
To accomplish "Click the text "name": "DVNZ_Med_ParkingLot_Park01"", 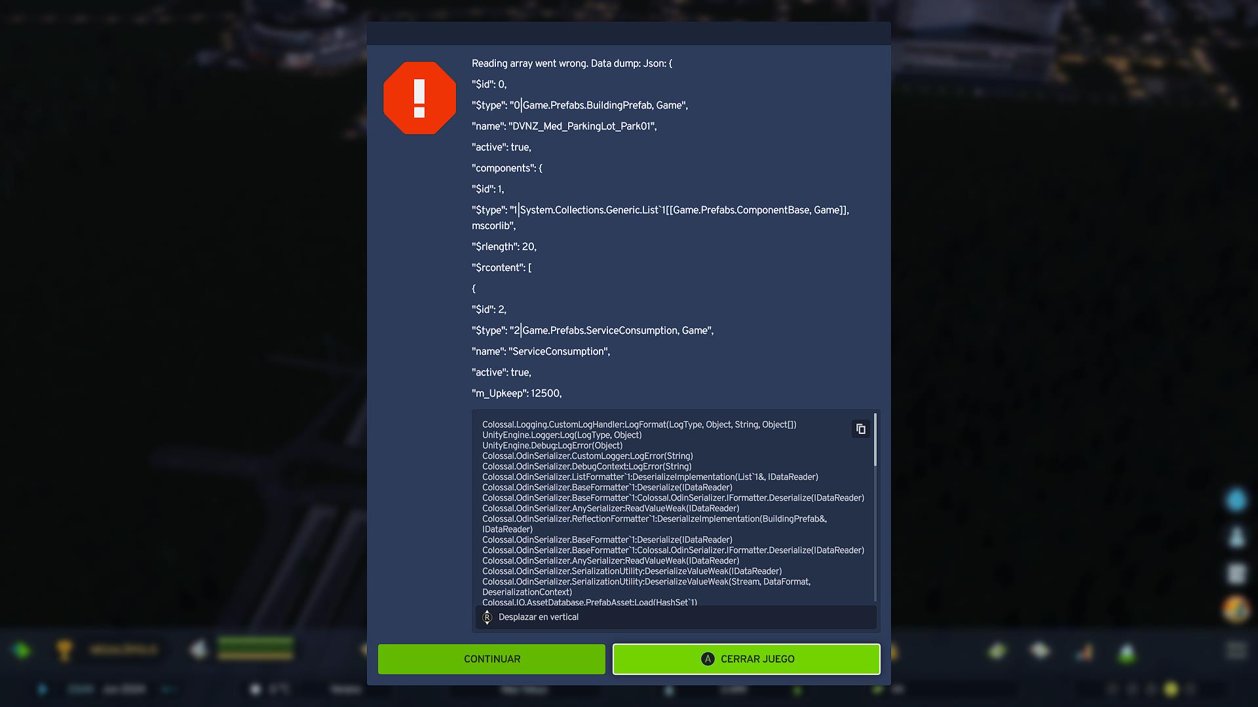I will coord(564,126).
